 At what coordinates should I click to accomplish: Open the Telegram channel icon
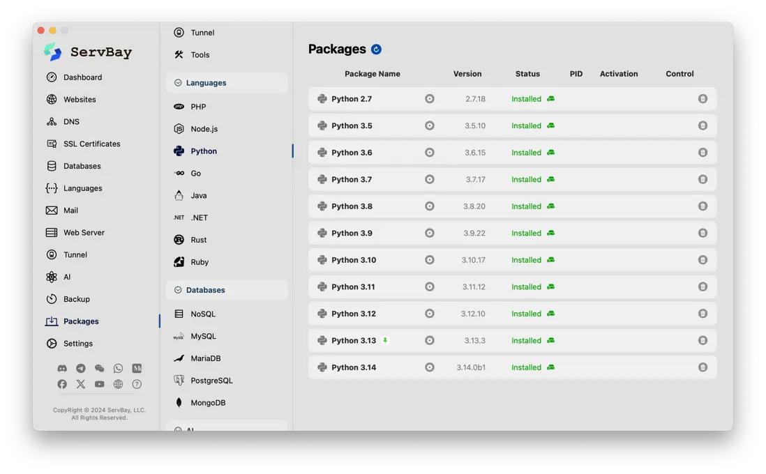(x=81, y=368)
